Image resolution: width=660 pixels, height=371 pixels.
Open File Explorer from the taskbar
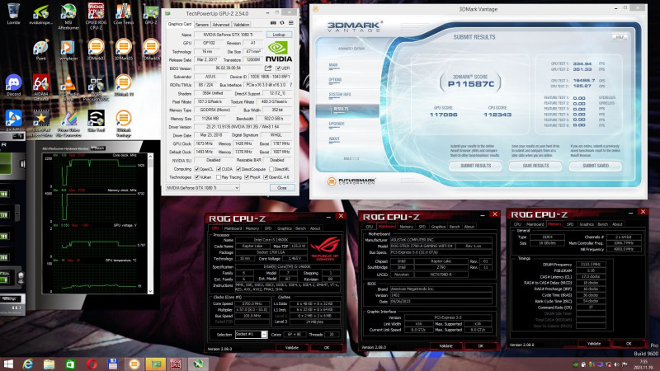pyautogui.click(x=49, y=364)
